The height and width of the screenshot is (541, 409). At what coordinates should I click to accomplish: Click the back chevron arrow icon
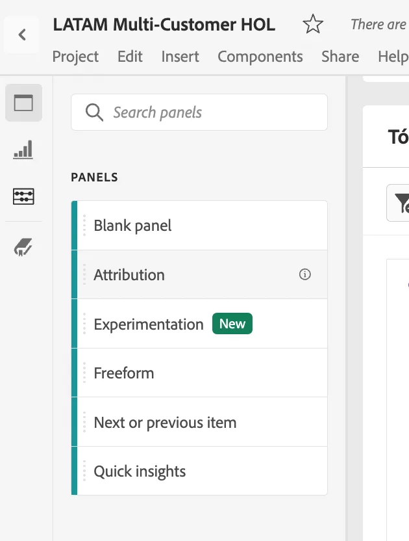[x=22, y=34]
